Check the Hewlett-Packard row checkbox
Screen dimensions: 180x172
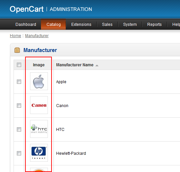pyautogui.click(x=19, y=153)
